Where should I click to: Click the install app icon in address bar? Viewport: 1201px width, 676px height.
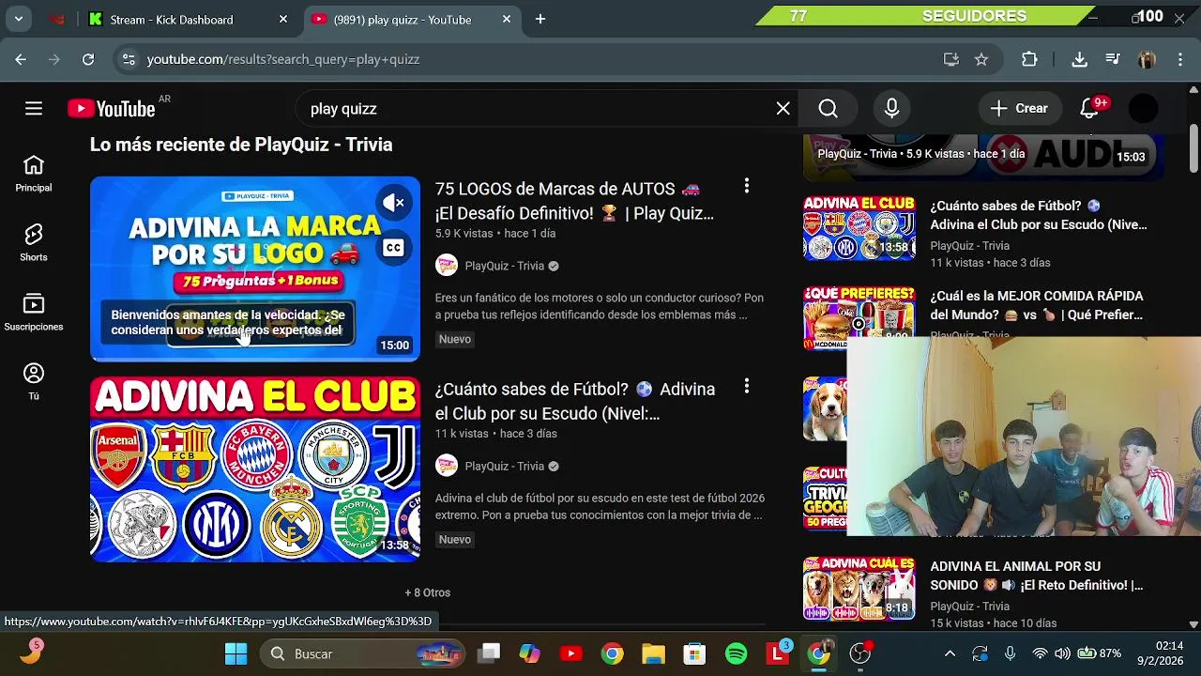(951, 59)
